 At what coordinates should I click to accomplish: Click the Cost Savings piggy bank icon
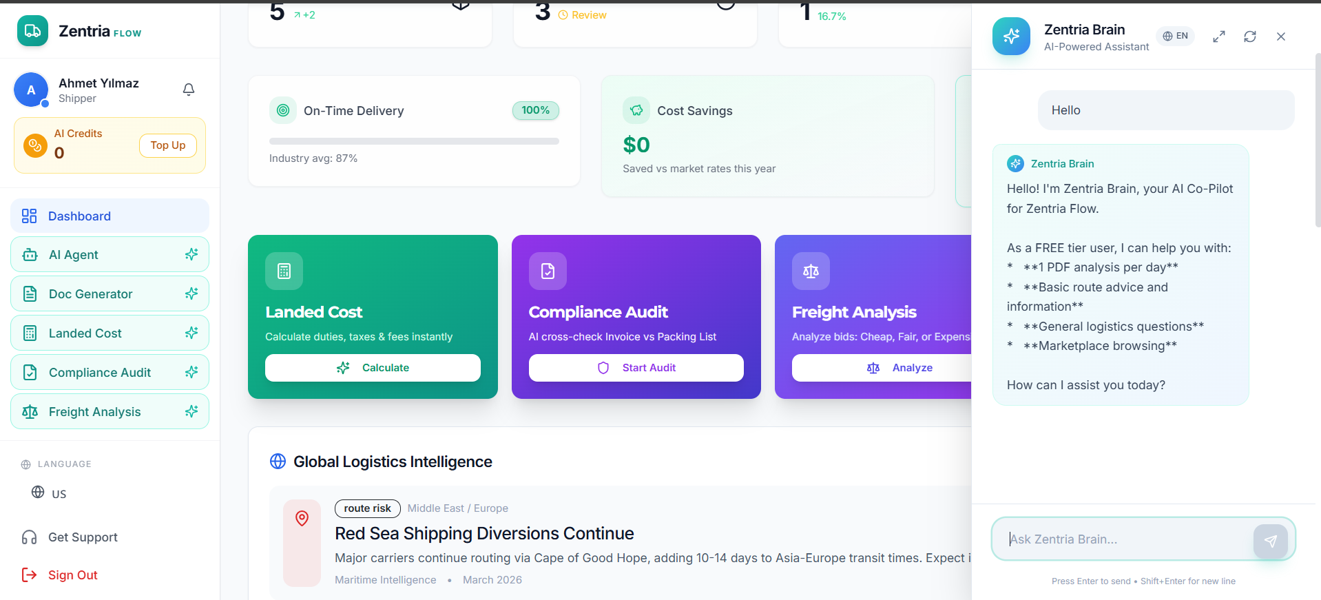point(636,110)
